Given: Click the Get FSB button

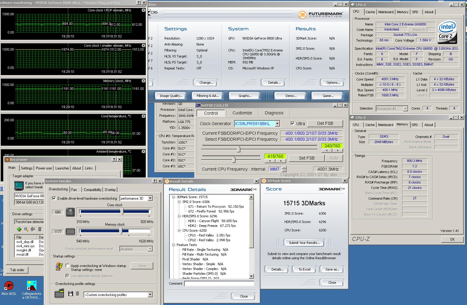Looking at the screenshot, I should click(325, 123).
